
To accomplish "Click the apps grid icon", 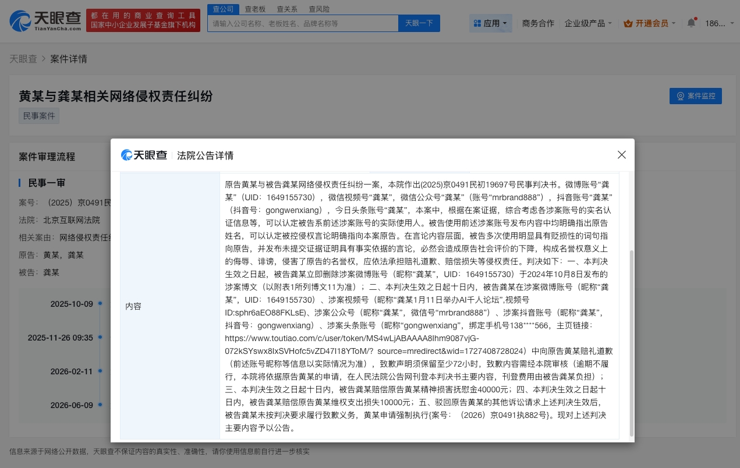I will click(477, 23).
